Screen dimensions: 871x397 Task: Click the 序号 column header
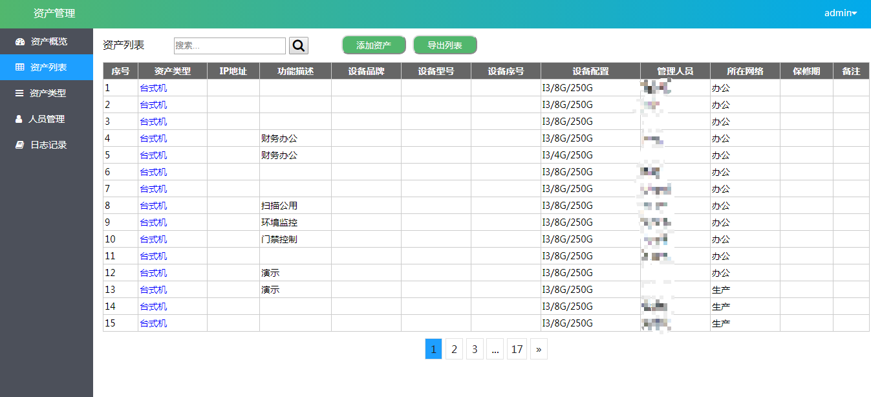click(x=120, y=71)
